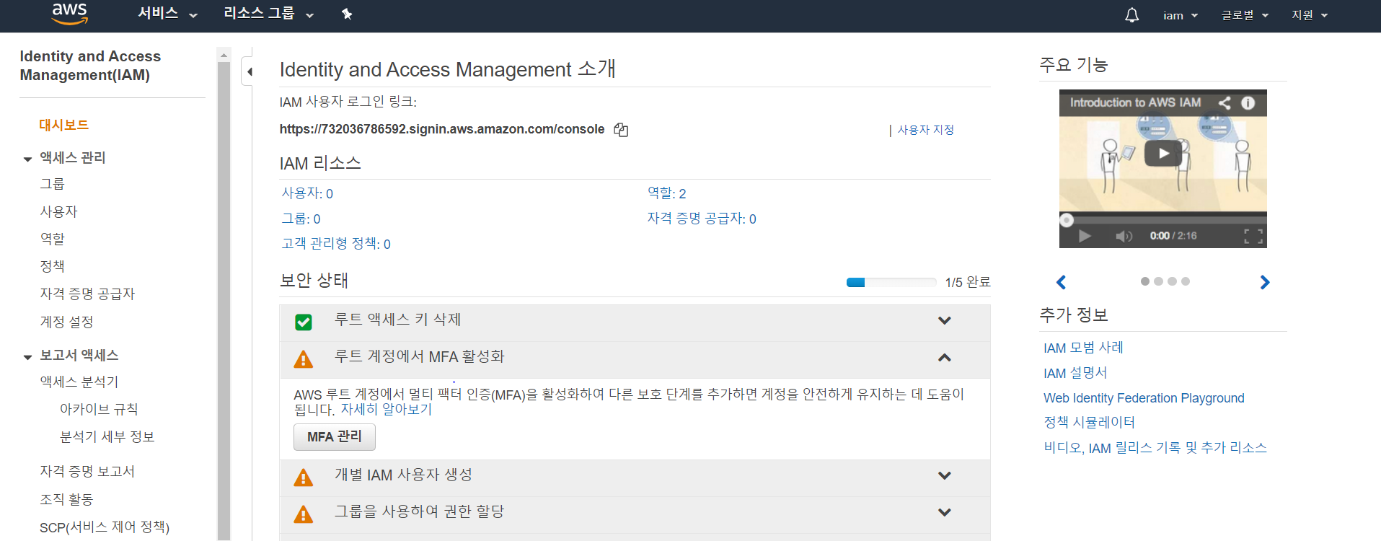Open 아카이브 규칙 in the sidebar
The width and height of the screenshot is (1381, 541).
coord(99,409)
